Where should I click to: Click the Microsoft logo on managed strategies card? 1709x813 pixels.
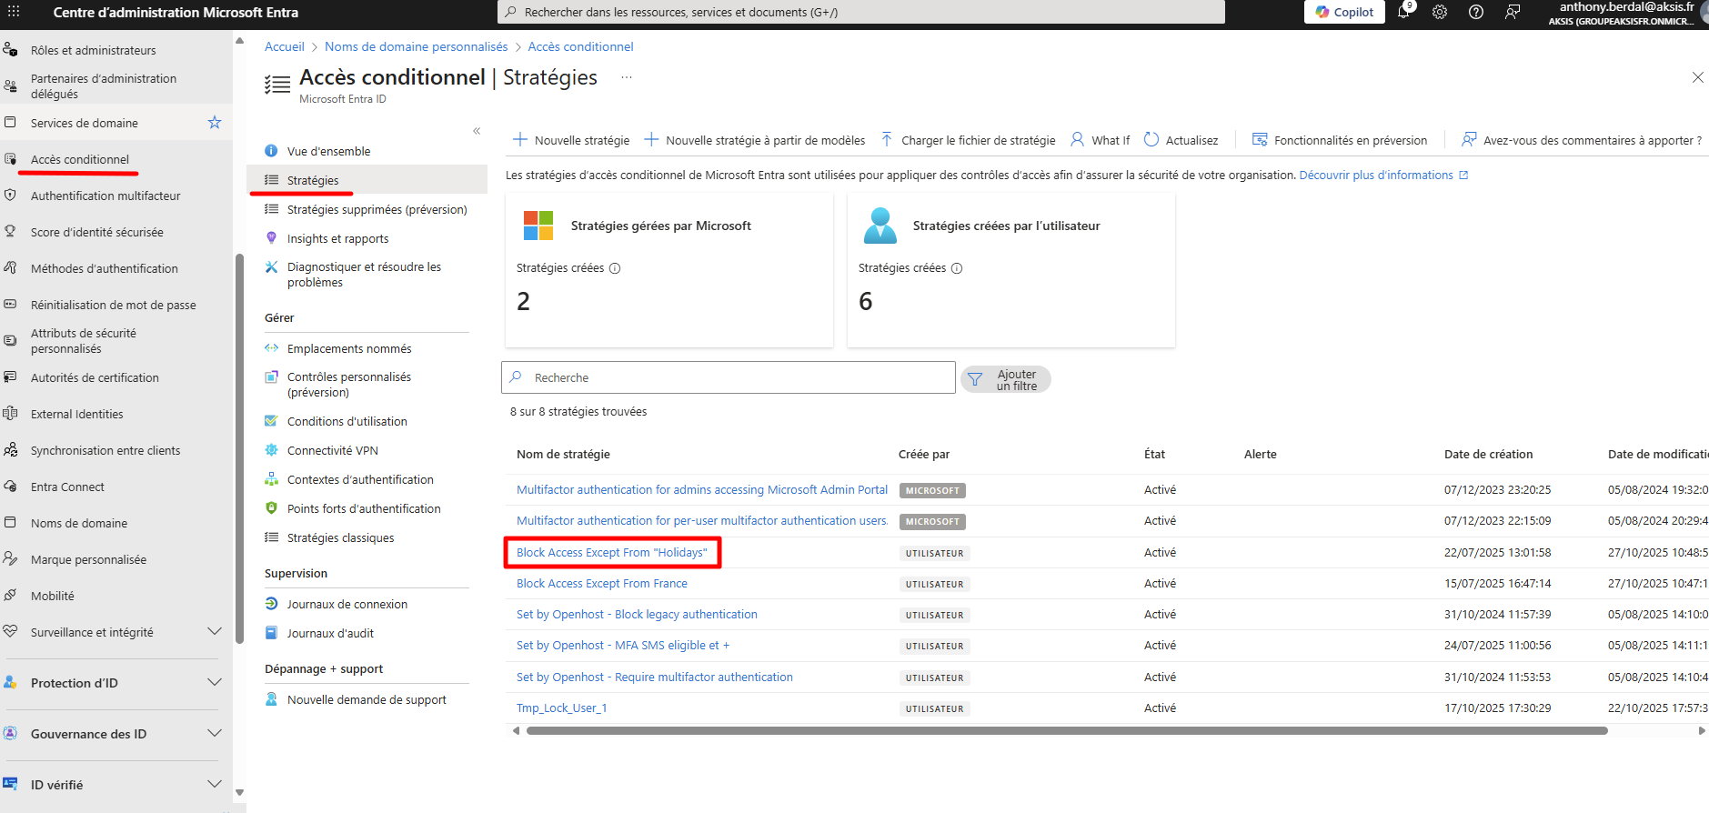click(538, 226)
